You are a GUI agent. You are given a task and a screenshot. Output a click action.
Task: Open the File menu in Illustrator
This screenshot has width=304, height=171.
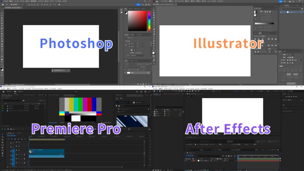tap(164, 1)
